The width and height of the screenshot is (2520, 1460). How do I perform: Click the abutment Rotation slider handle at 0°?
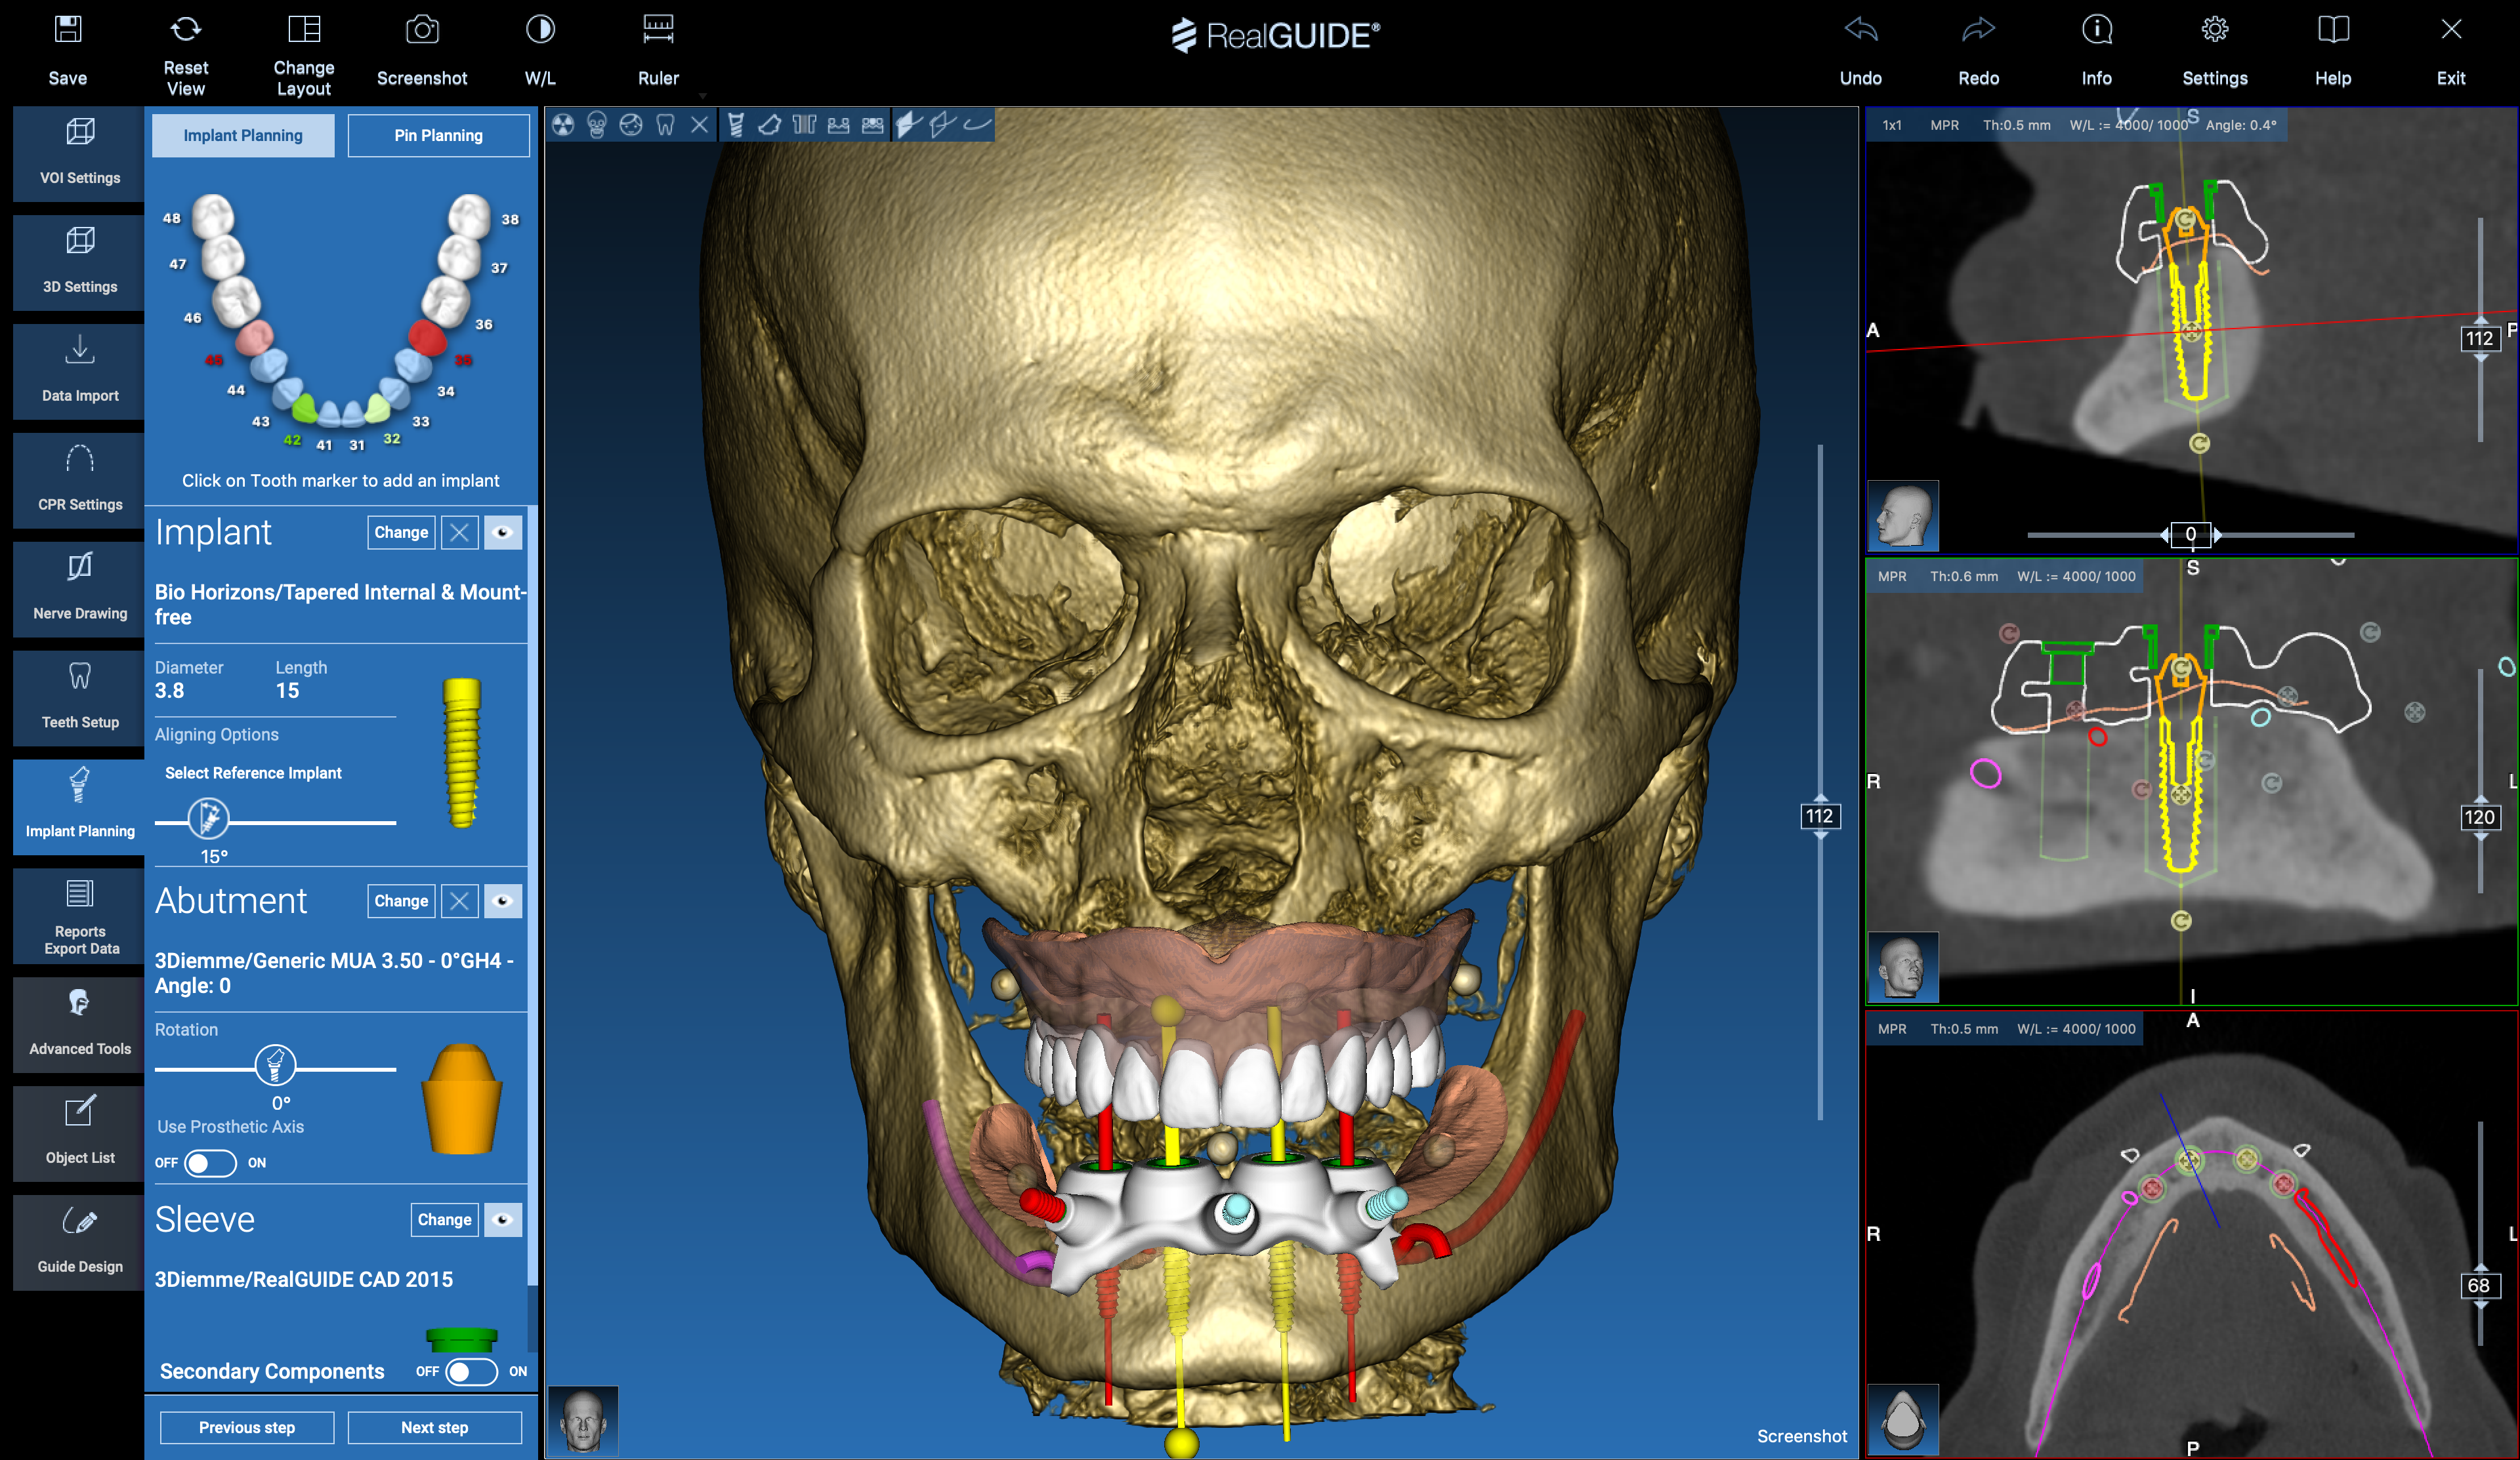click(x=275, y=1066)
